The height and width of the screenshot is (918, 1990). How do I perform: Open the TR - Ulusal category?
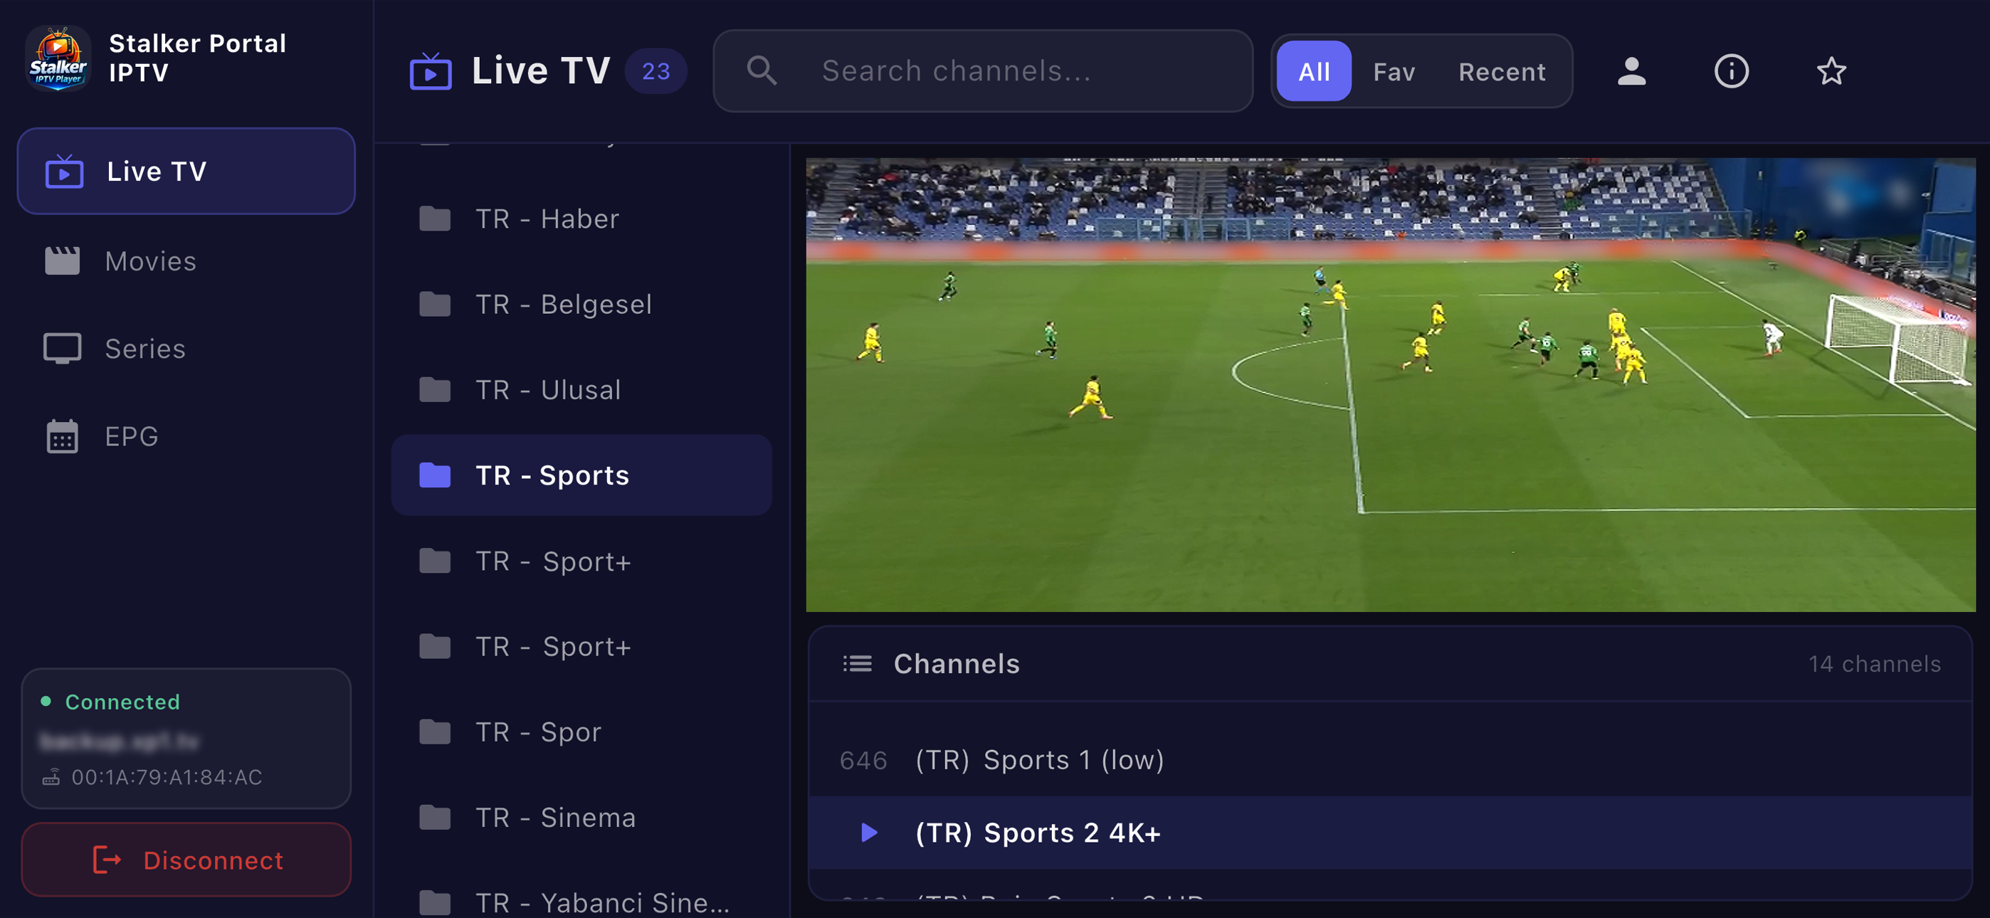[x=581, y=389]
